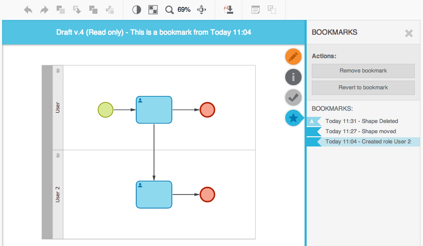
Task: Open the info panel with the i icon
Action: (293, 77)
